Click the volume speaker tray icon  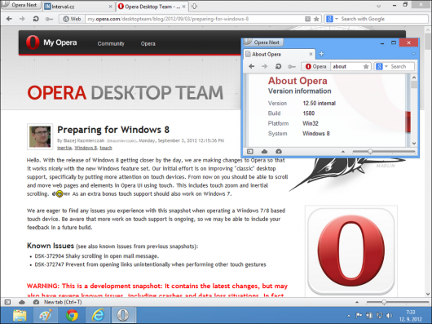coord(390,315)
